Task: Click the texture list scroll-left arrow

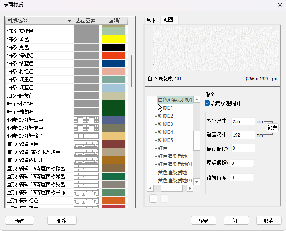Action: coord(151,188)
